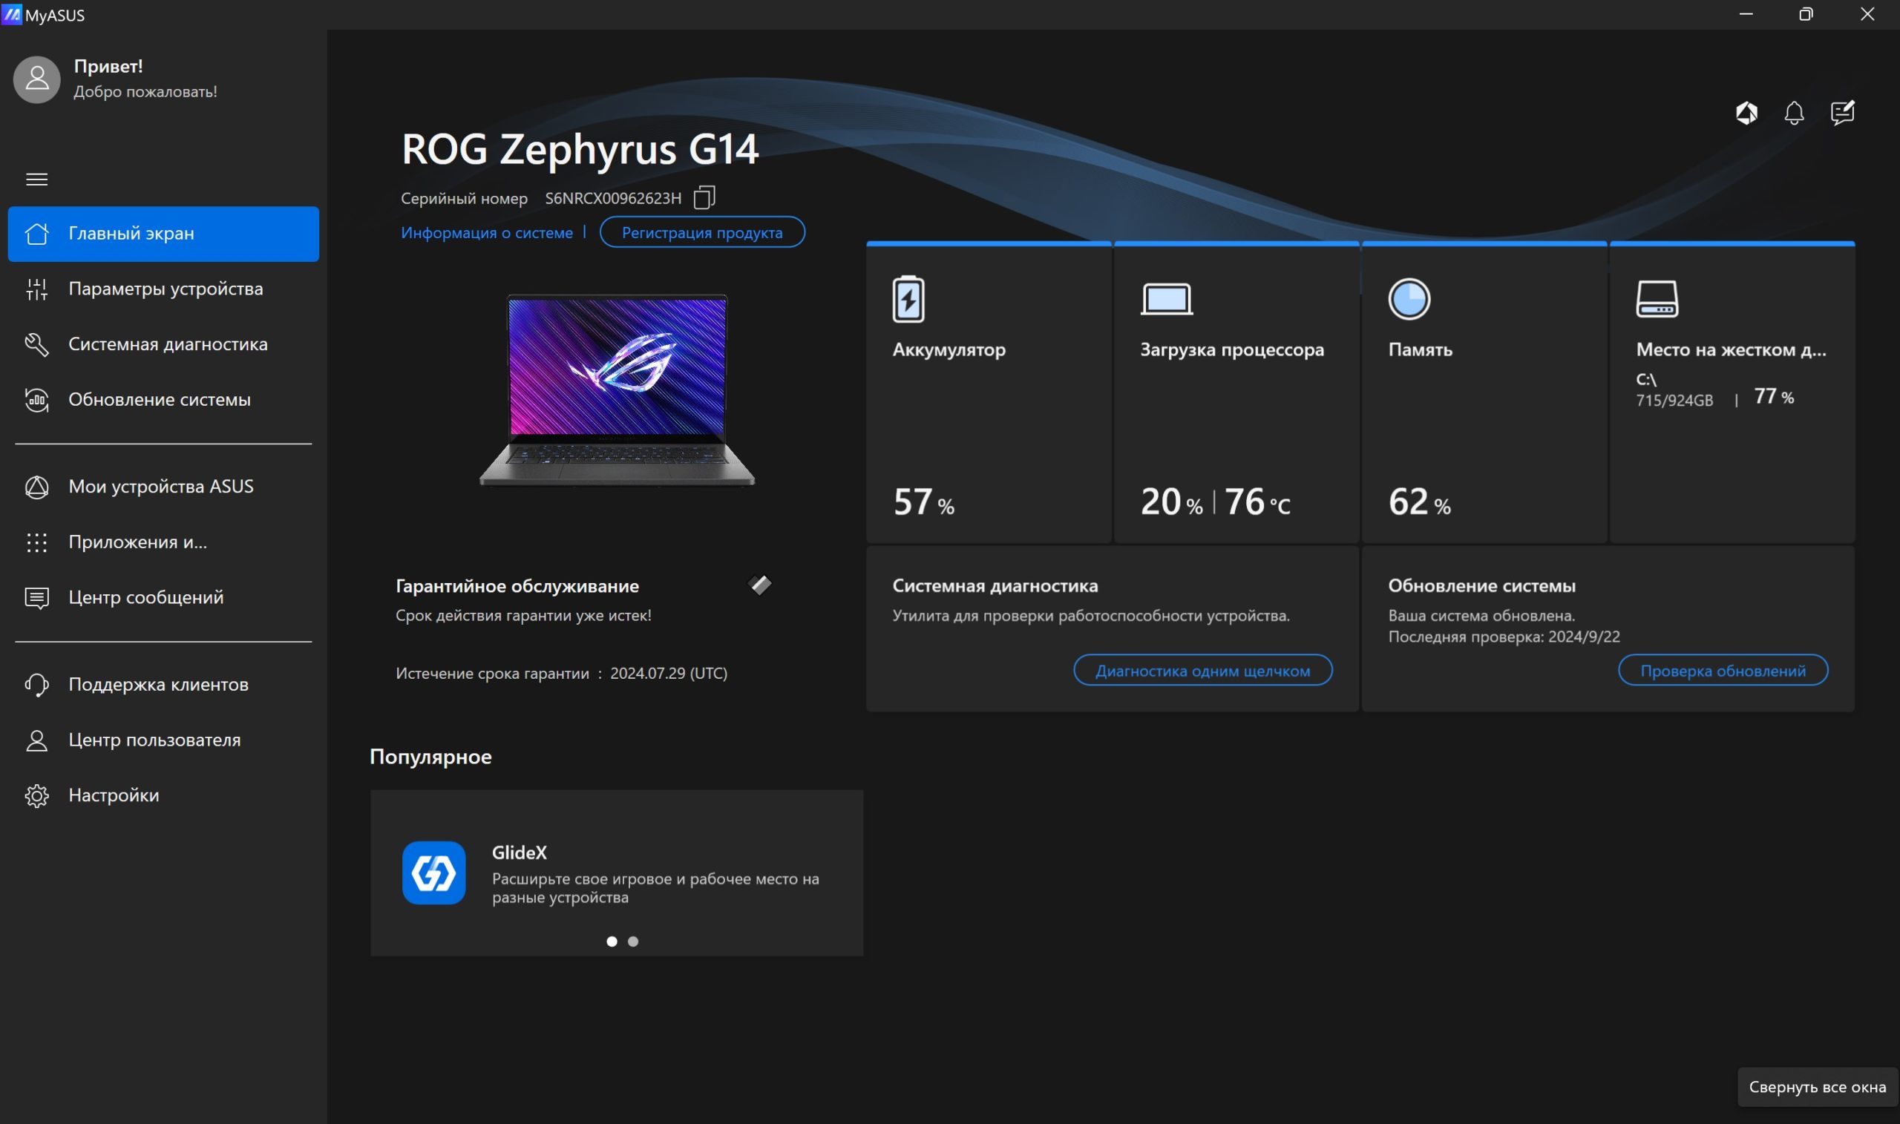Open Центр сообщений

tap(163, 596)
